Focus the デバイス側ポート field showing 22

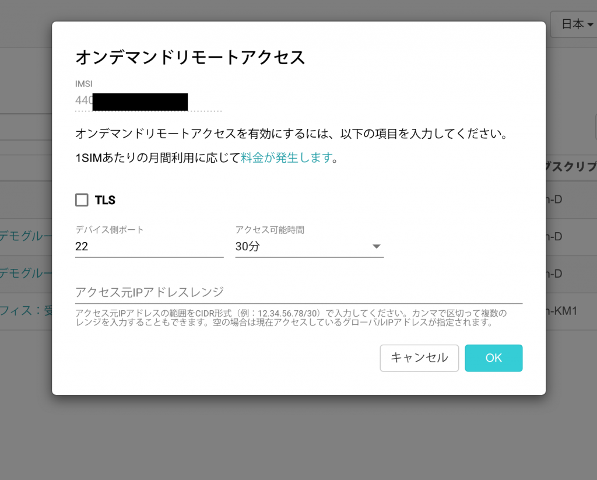coord(149,247)
